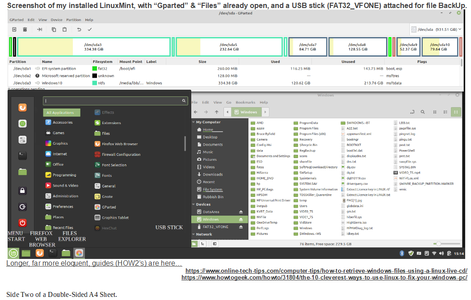
Task: Click the volume icon in the system tray
Action: (x=441, y=253)
